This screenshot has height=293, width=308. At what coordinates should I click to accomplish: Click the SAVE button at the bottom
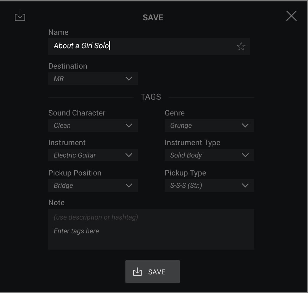[x=153, y=272]
